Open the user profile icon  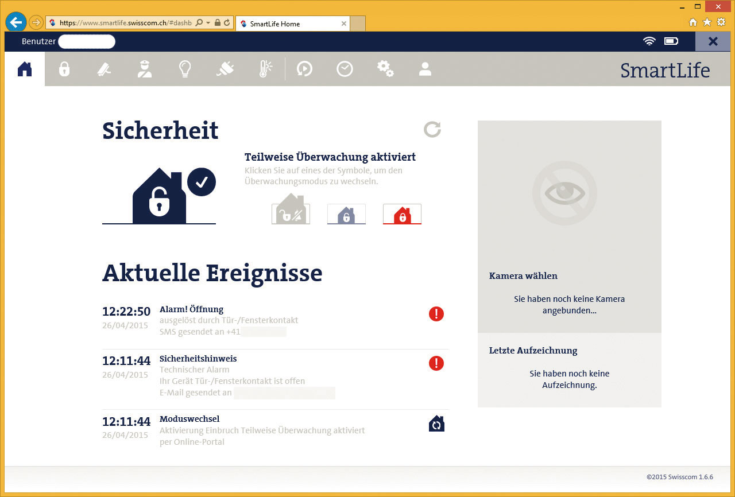coord(425,69)
